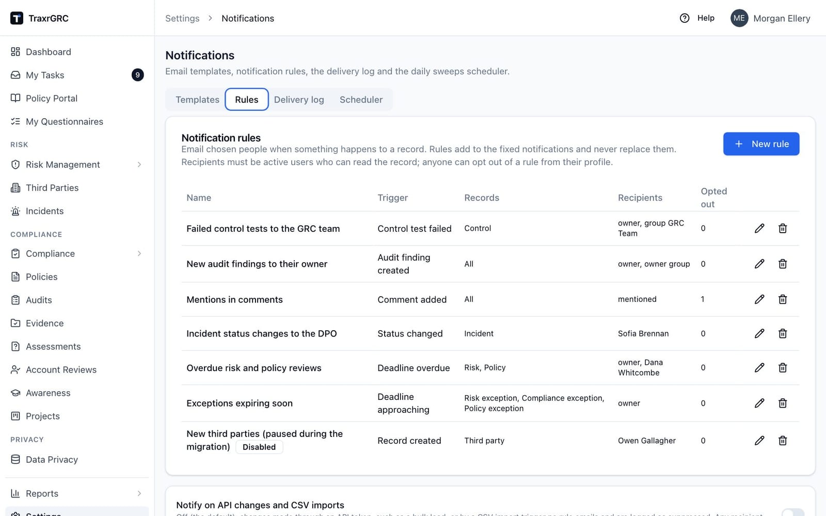Click 'Failed control tests to the GRC team'
Screen dimensions: 826x516
(x=263, y=229)
